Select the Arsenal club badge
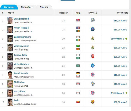 click(x=93, y=57)
